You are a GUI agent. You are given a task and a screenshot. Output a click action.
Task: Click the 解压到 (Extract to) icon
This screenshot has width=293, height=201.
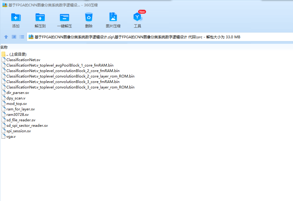[40, 17]
